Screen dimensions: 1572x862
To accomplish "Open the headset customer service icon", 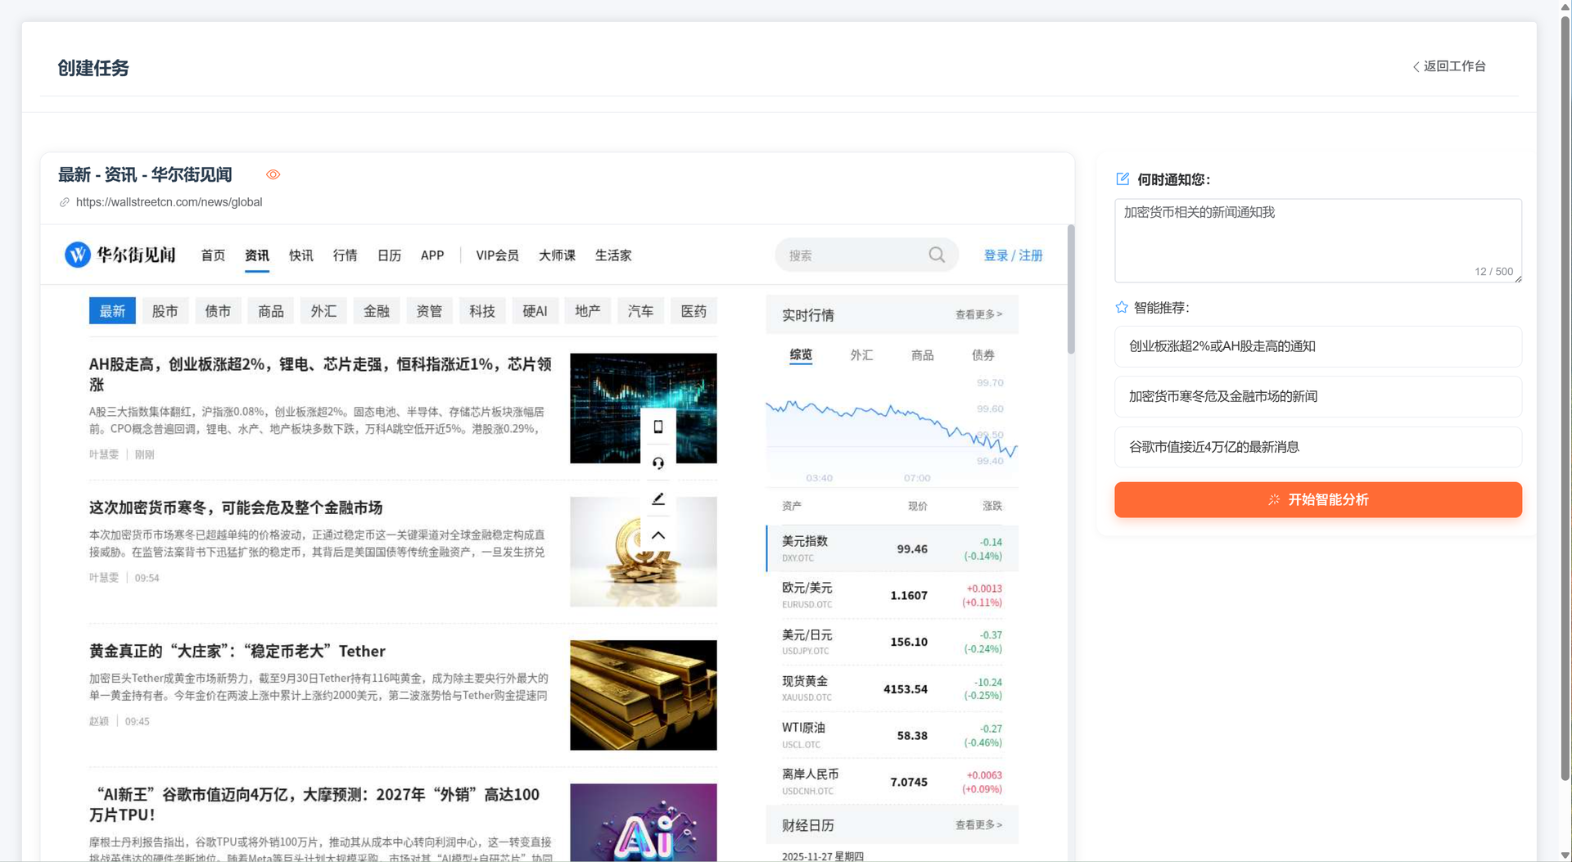I will 658,463.
